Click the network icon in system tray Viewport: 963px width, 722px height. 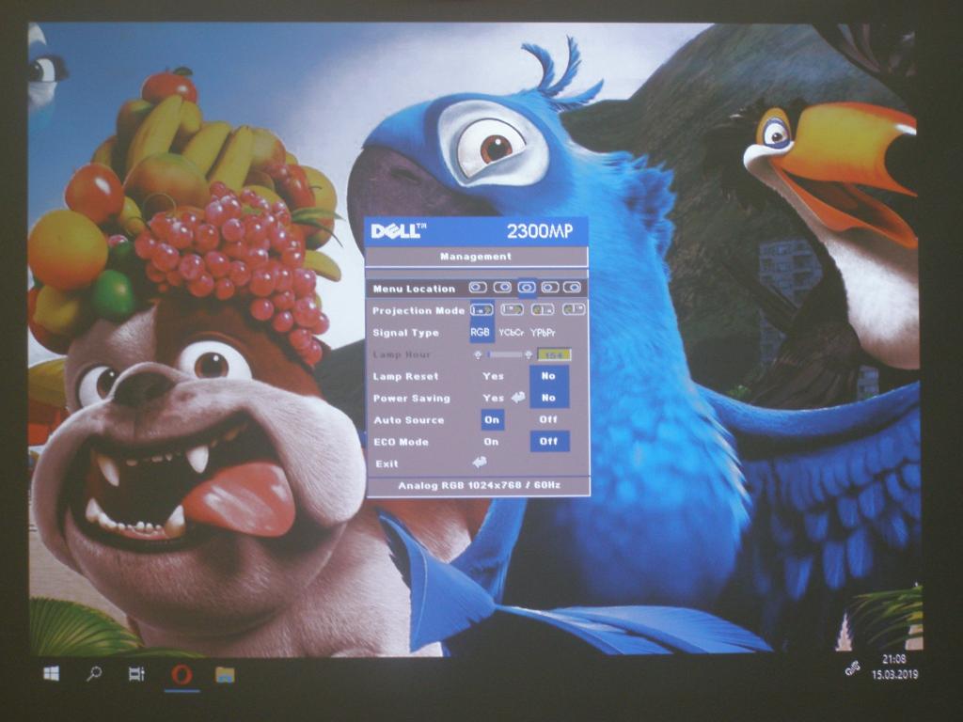click(x=852, y=668)
